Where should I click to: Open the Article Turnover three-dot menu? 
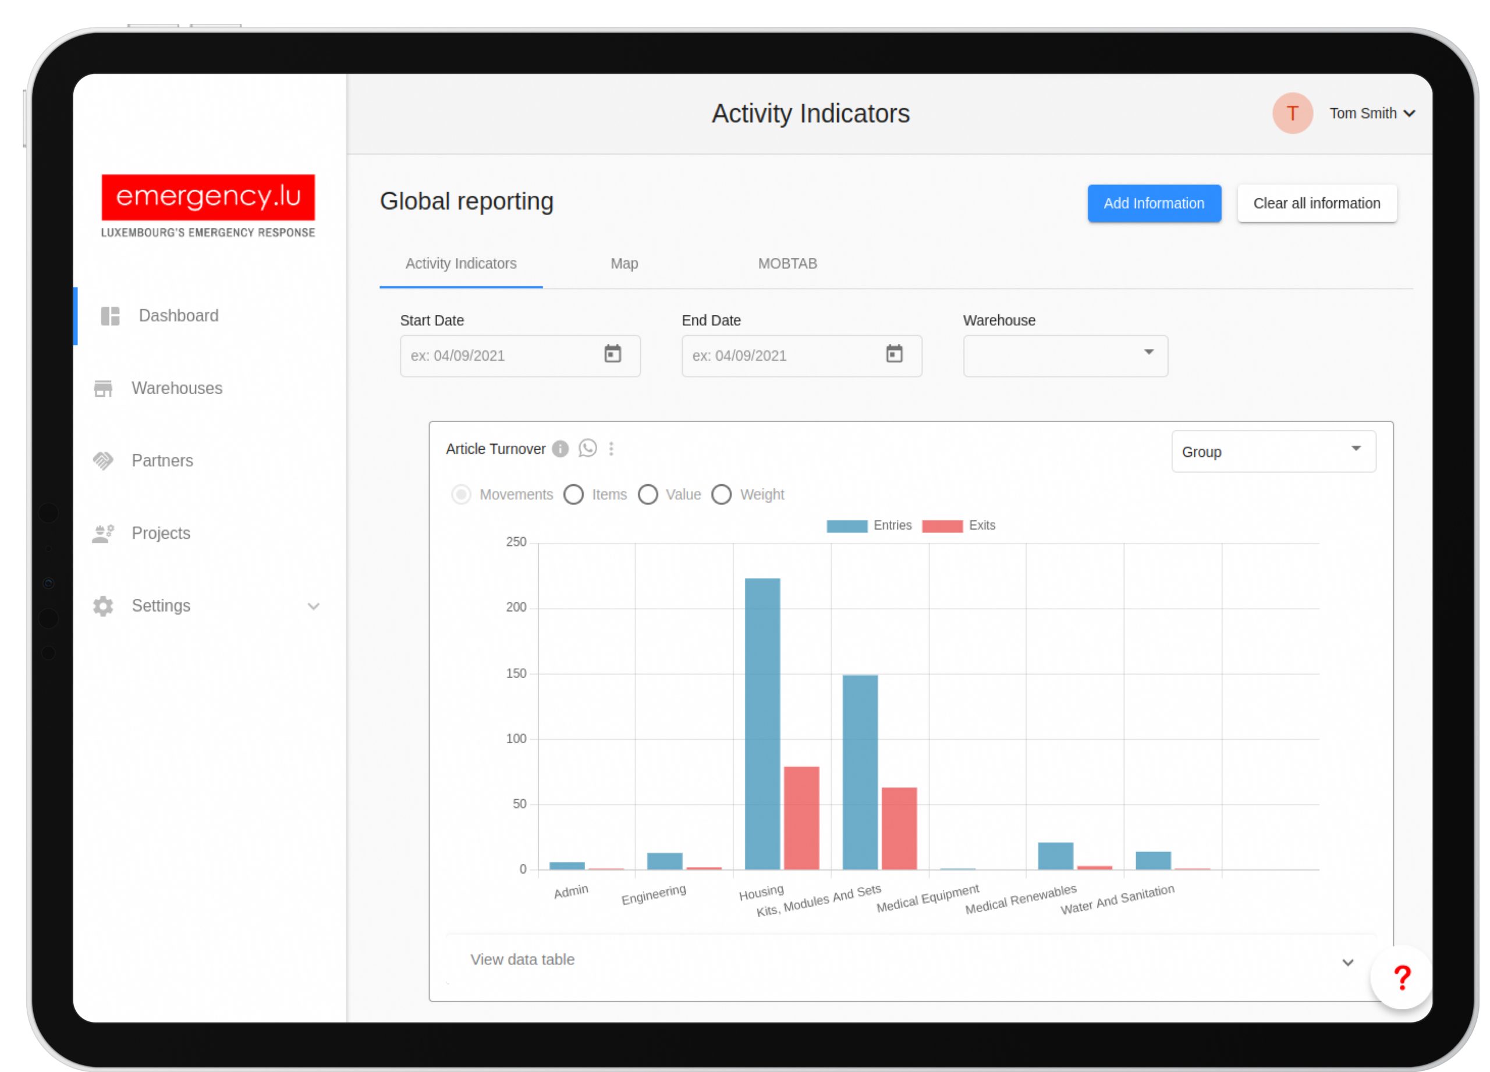(611, 449)
